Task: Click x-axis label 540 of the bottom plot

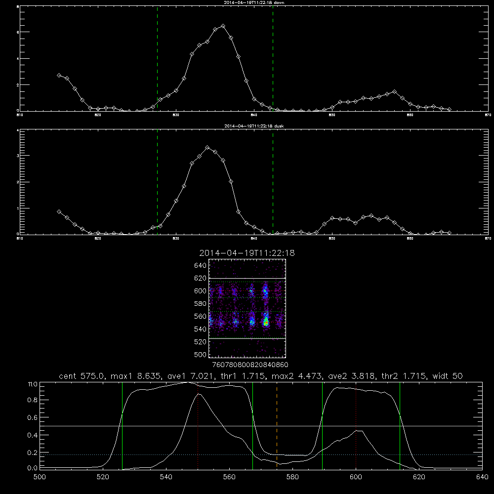Action: click(166, 477)
